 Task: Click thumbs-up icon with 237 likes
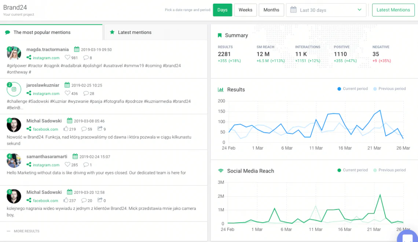[66, 200]
